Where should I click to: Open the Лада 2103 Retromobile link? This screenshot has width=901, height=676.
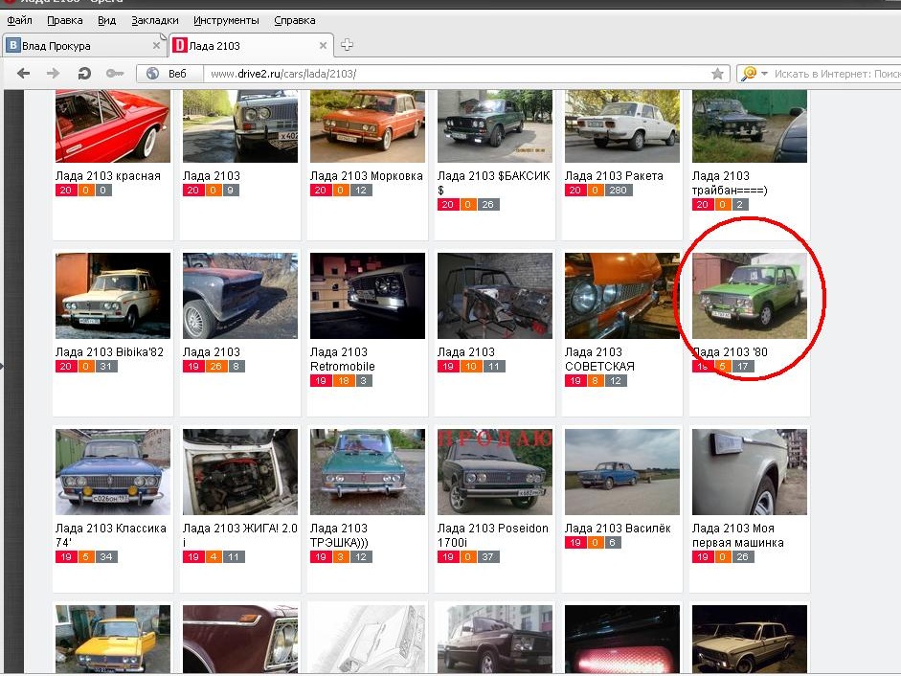tap(343, 359)
